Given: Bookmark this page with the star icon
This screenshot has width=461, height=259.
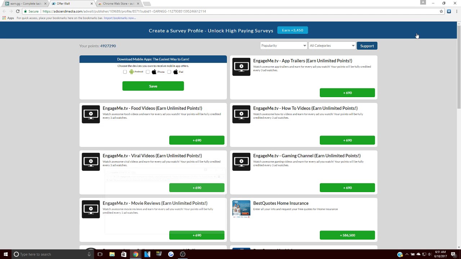Looking at the screenshot, I should click(x=441, y=11).
